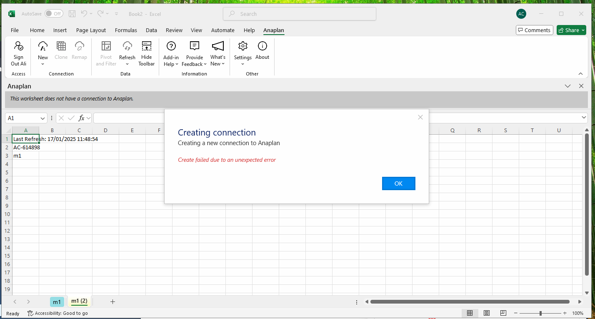Open the Formulas ribbon tab
The height and width of the screenshot is (319, 595).
126,30
